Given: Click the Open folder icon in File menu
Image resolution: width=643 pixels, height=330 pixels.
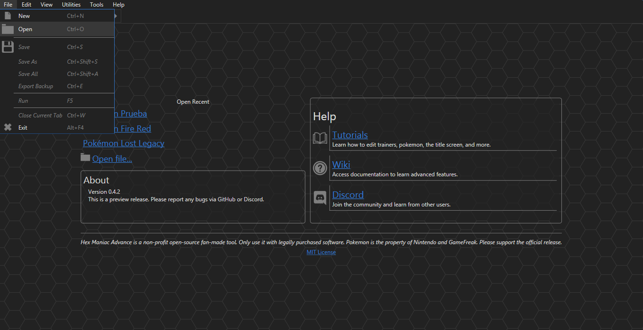Looking at the screenshot, I should pos(7,29).
